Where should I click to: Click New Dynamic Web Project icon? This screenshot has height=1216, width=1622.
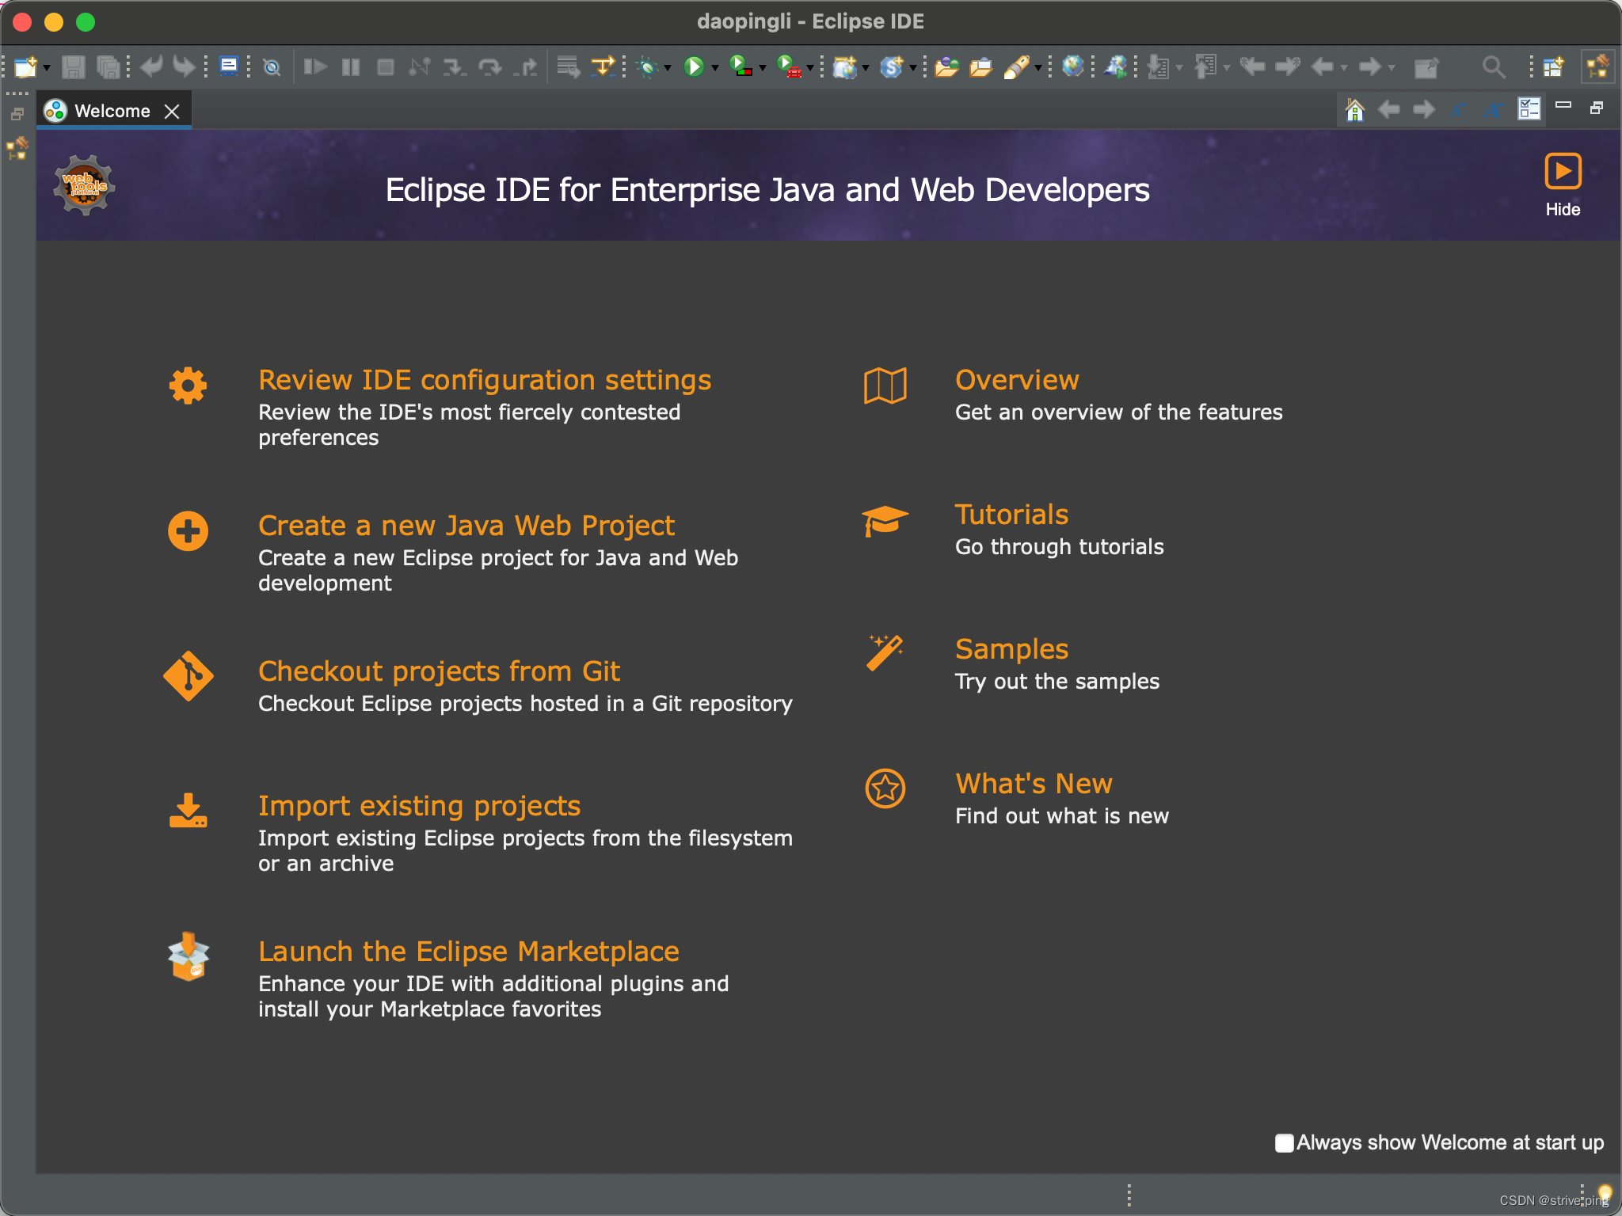[845, 67]
